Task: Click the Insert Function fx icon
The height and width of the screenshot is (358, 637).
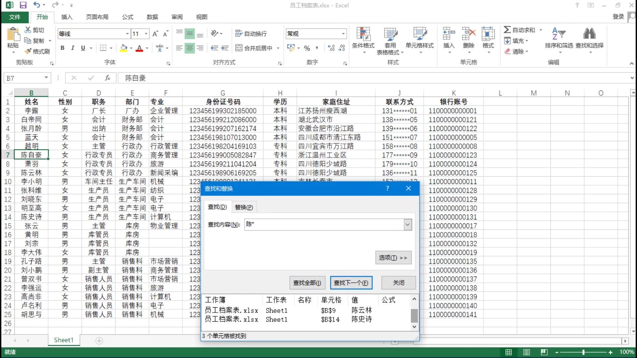Action: pos(107,78)
